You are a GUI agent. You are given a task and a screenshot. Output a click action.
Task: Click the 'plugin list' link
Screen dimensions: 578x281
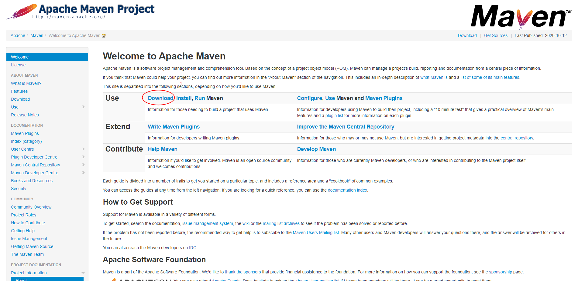point(334,115)
